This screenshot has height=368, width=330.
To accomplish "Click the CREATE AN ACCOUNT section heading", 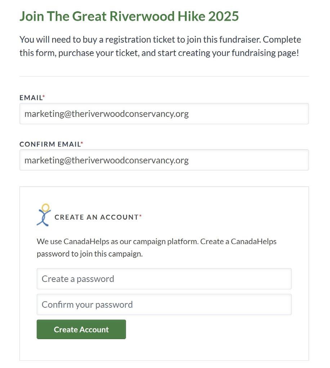I will 97,217.
